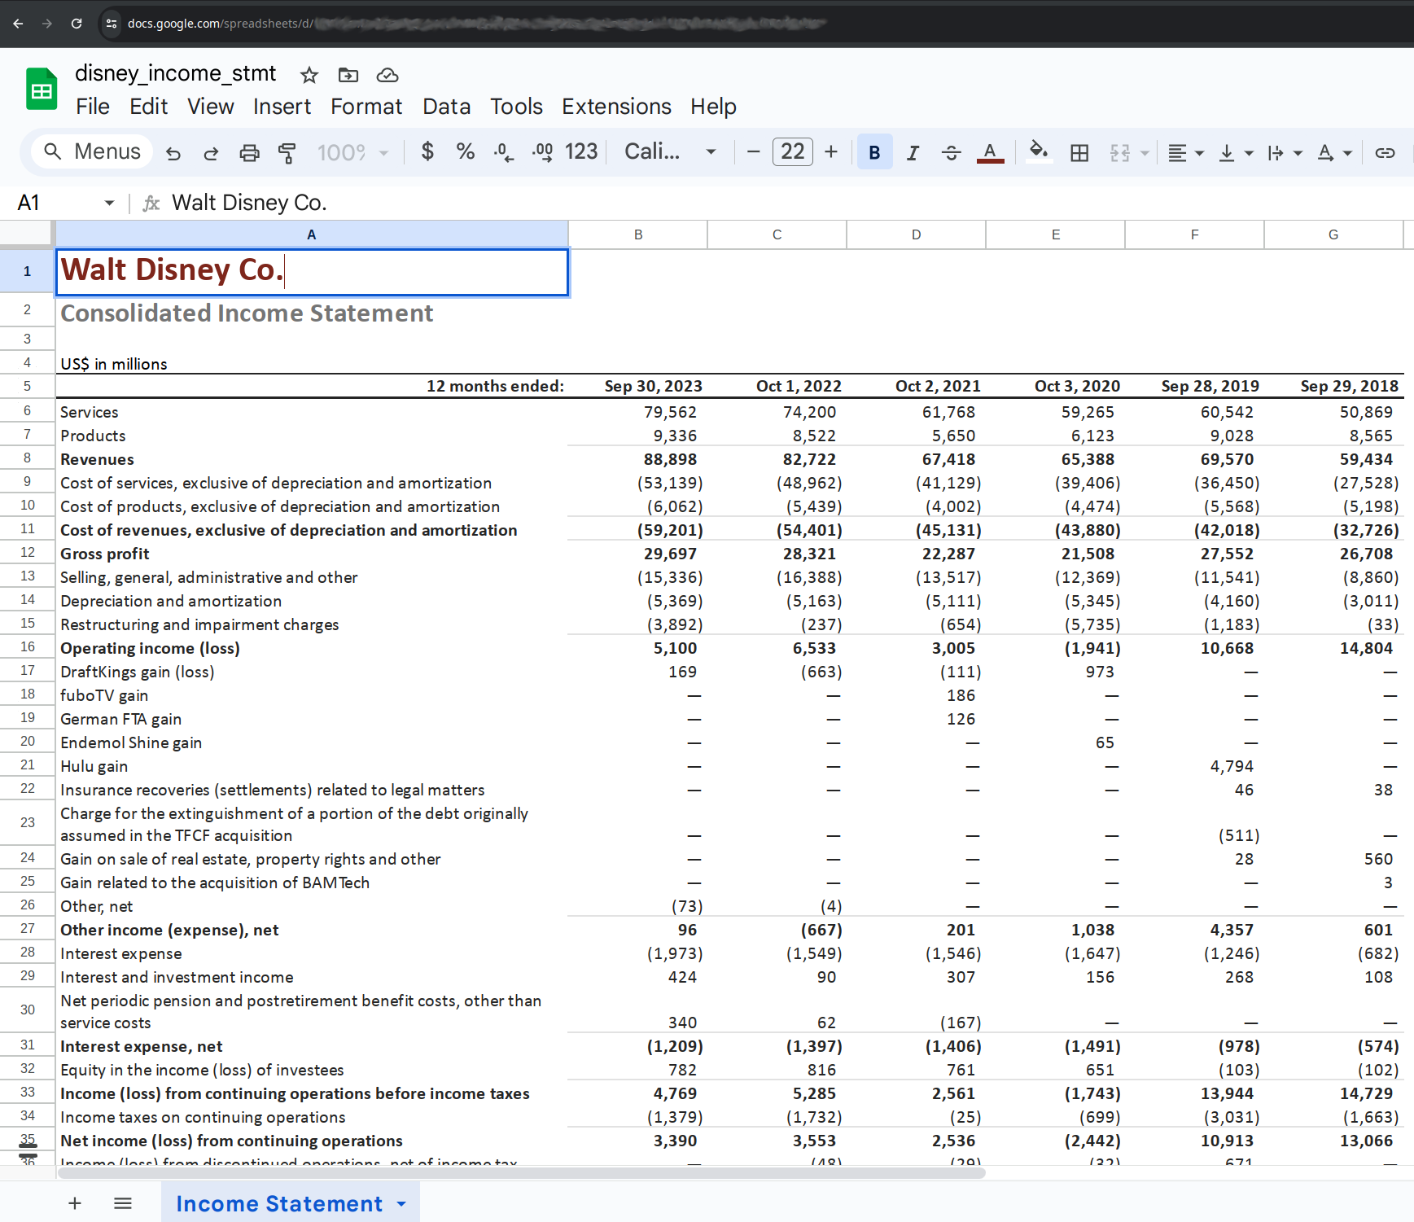Screen dimensions: 1414x1222
Task: Select row 8 header
Action: pos(27,458)
